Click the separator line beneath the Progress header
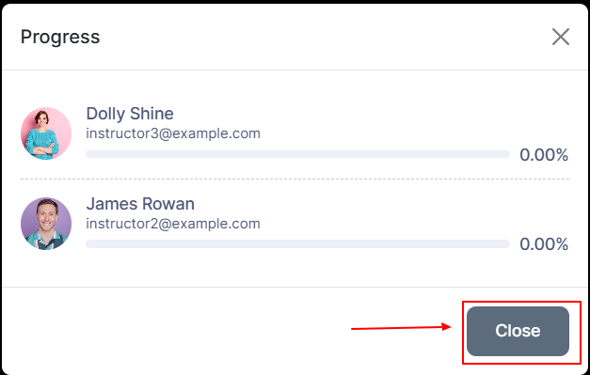This screenshot has width=590, height=375. 295,70
